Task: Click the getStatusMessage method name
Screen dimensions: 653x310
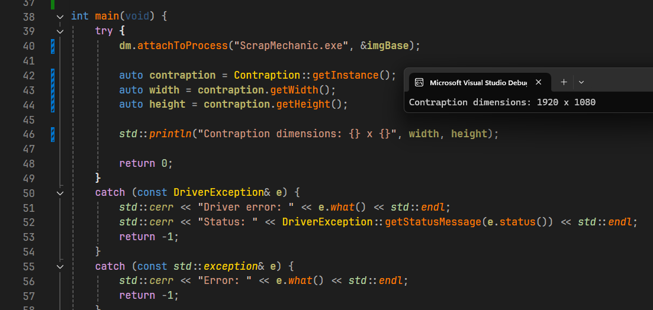Action: [x=432, y=222]
